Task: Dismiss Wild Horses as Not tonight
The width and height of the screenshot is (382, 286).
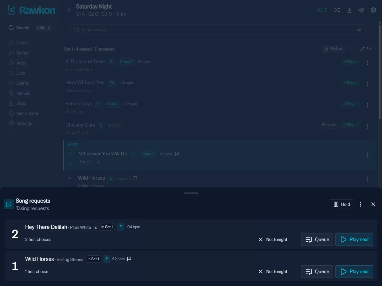Action: click(273, 272)
